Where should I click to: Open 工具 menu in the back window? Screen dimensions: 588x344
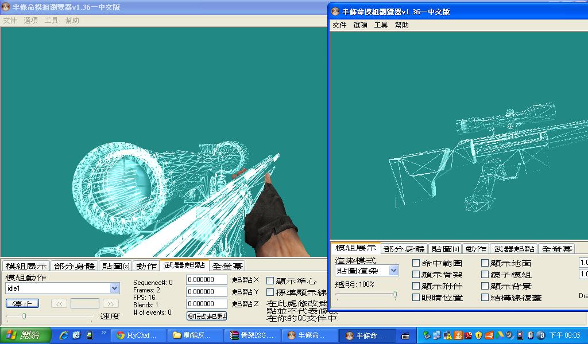click(51, 20)
